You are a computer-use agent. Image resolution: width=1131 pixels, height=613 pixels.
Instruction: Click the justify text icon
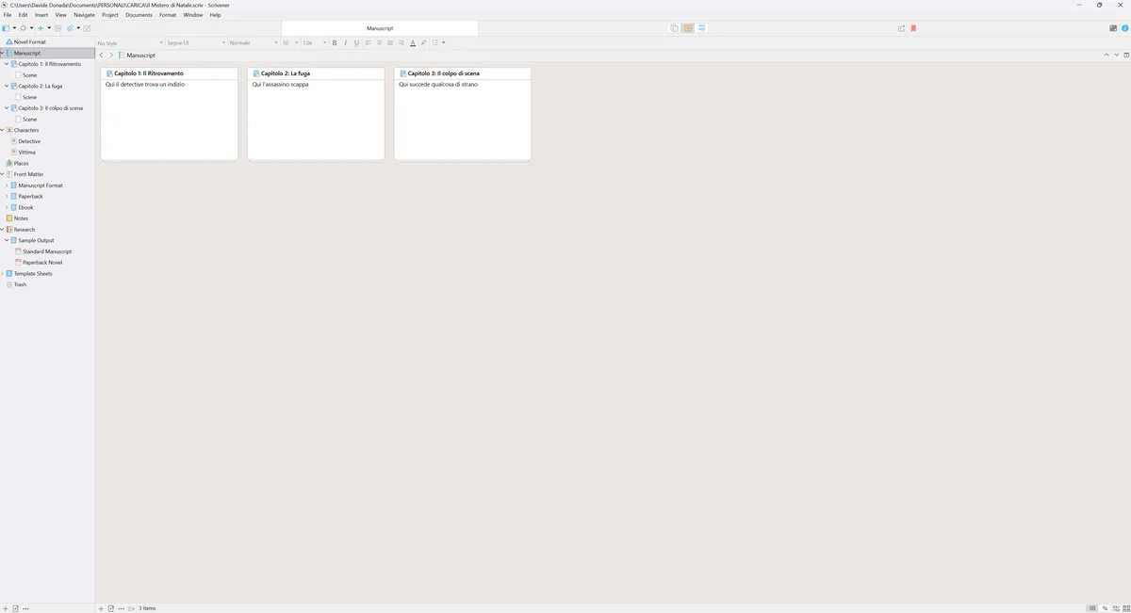pos(390,42)
